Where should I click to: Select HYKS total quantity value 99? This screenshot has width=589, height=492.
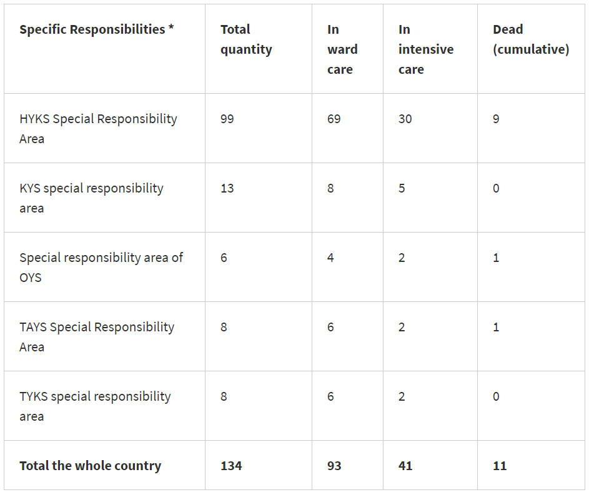click(227, 119)
